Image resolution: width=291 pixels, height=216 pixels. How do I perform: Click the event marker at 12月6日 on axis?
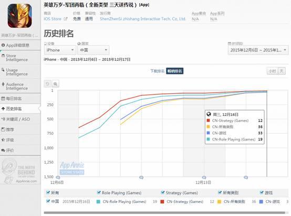(58, 177)
